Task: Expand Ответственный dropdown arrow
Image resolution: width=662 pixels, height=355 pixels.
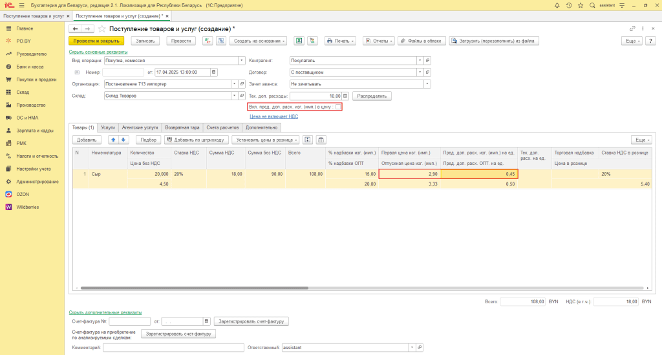Action: click(412, 347)
